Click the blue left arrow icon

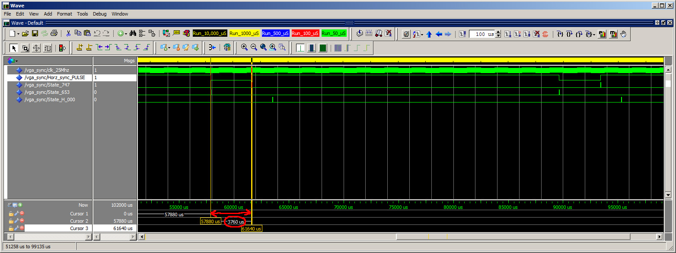coord(439,34)
